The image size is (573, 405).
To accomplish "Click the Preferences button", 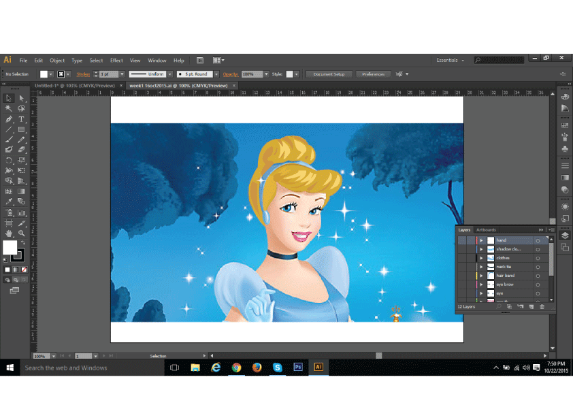I will 373,74.
